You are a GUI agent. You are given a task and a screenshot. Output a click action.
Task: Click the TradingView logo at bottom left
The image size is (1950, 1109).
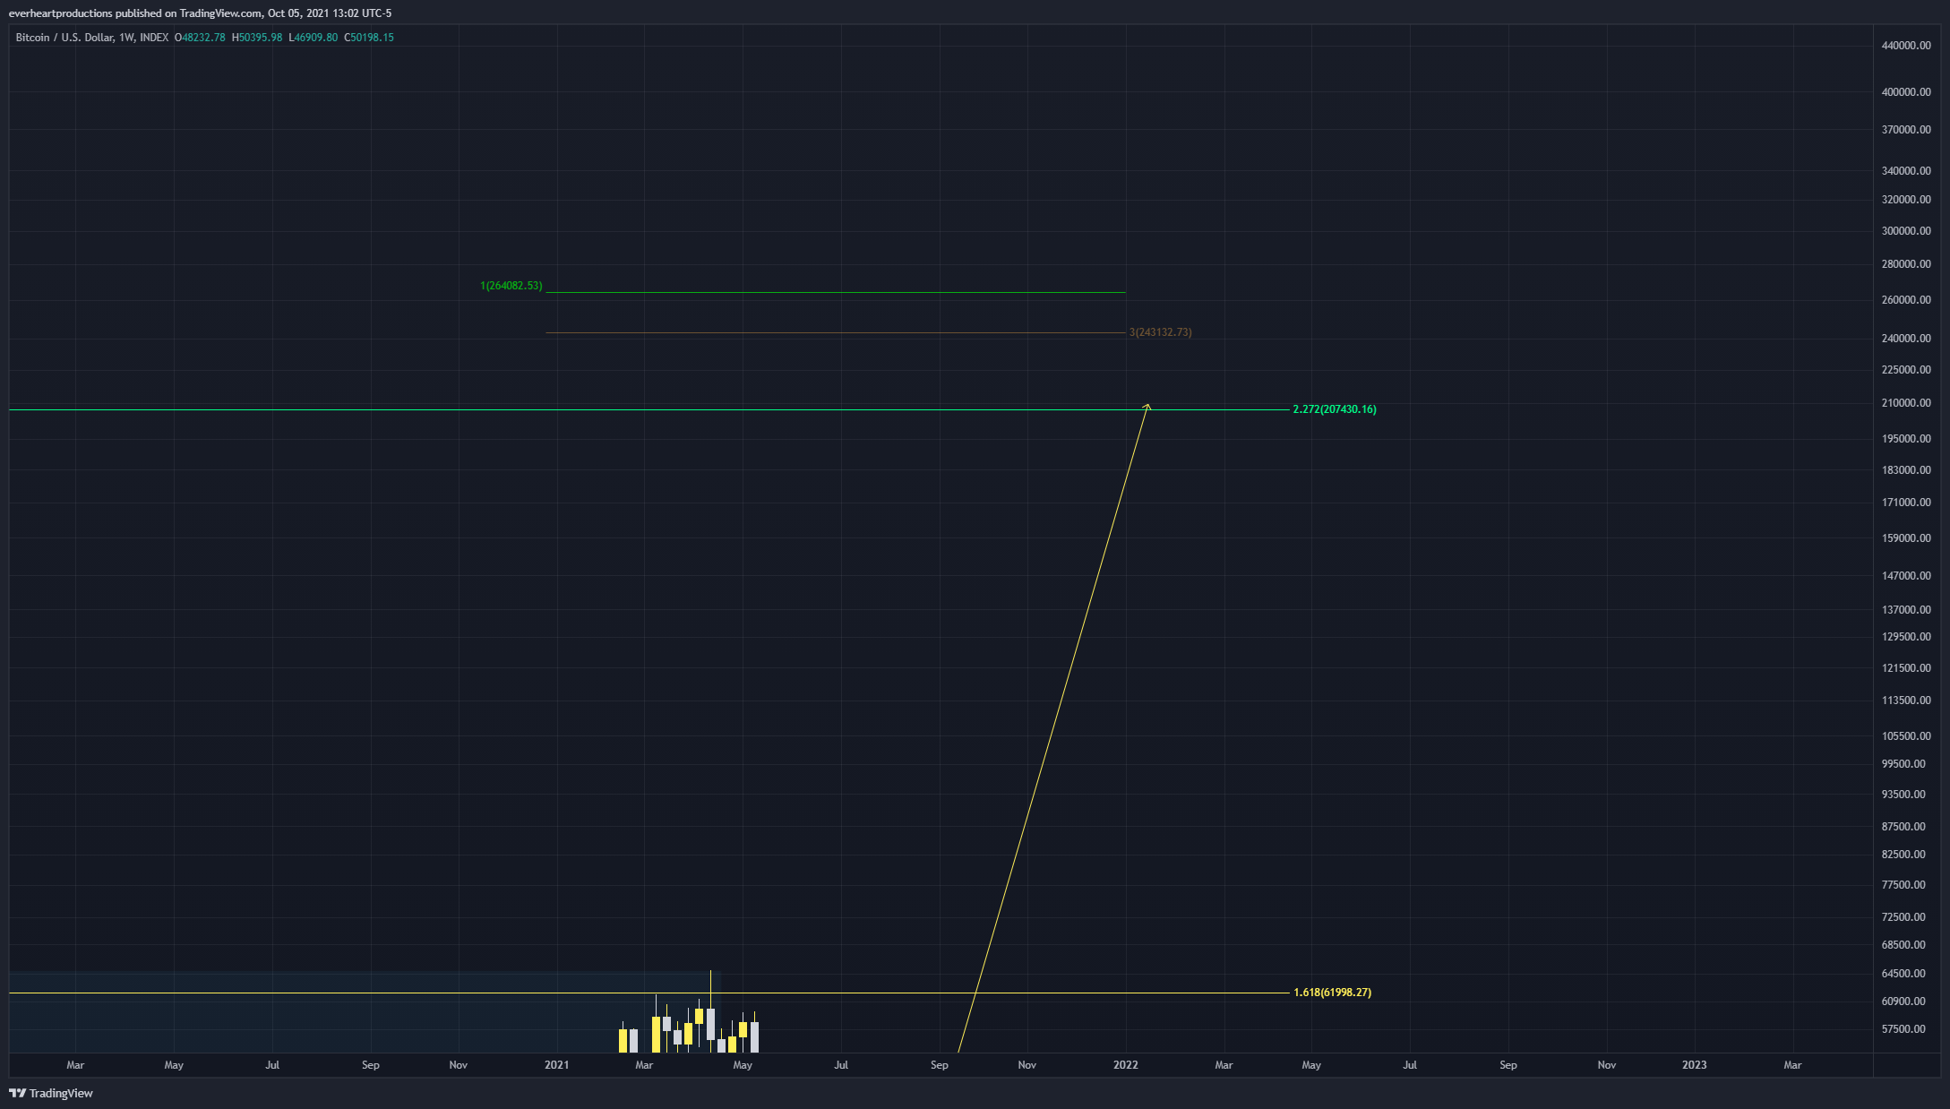coord(51,1093)
